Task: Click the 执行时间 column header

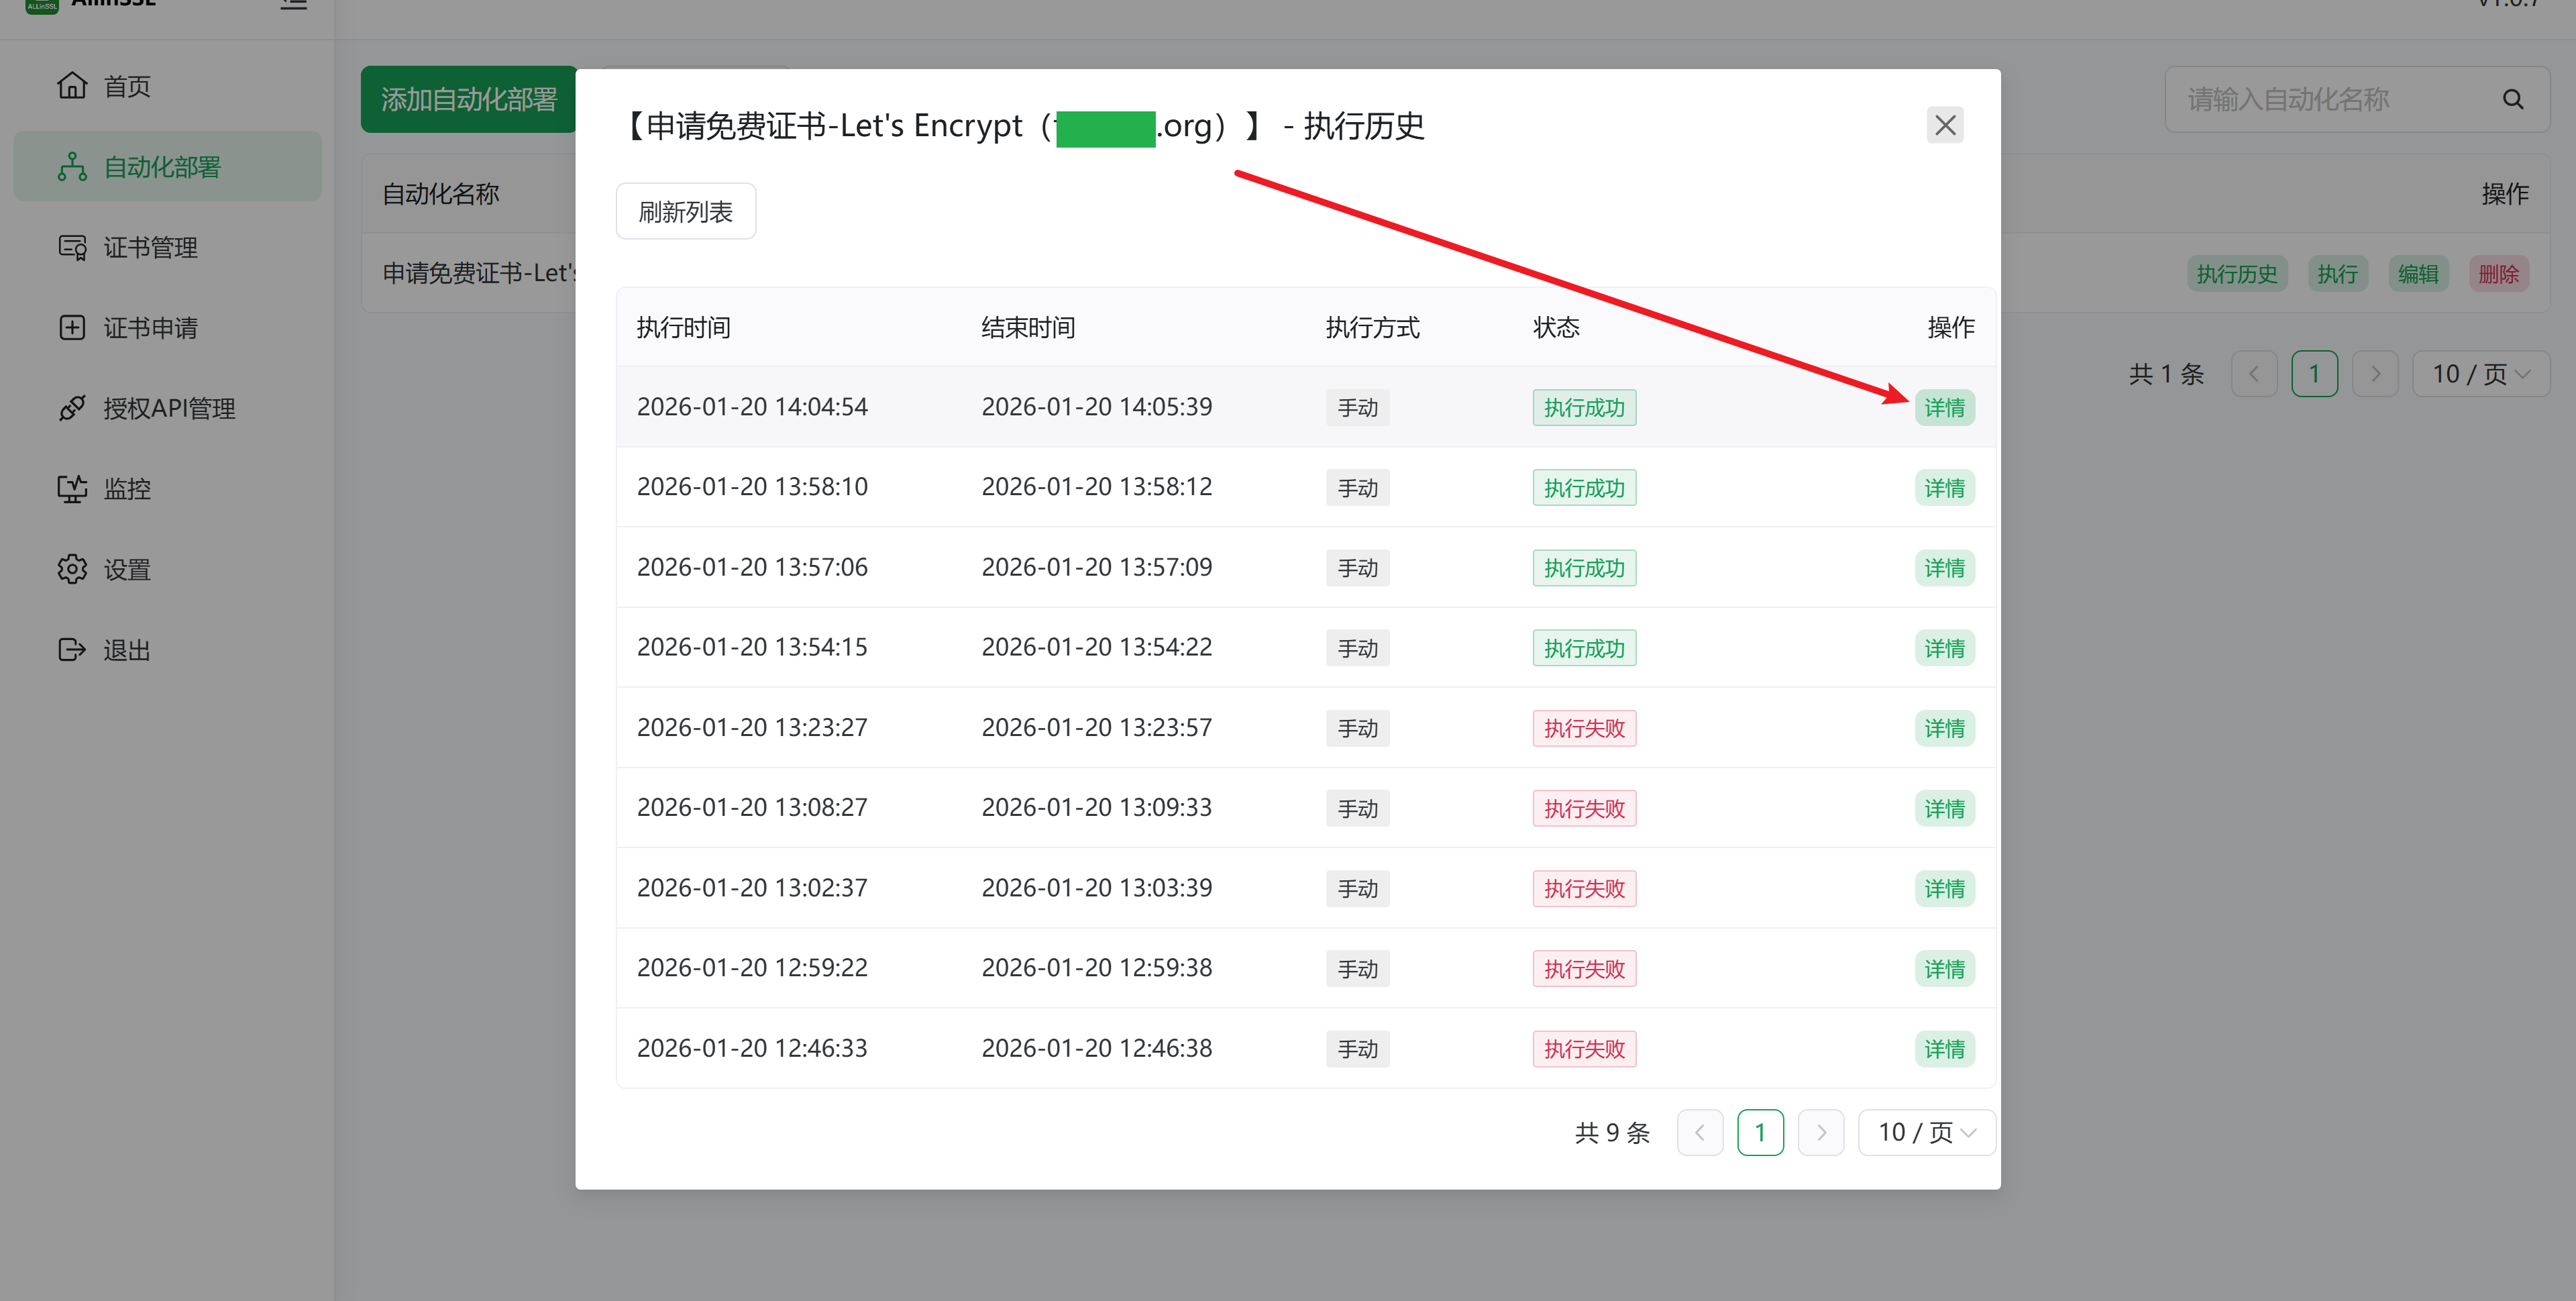Action: point(683,328)
